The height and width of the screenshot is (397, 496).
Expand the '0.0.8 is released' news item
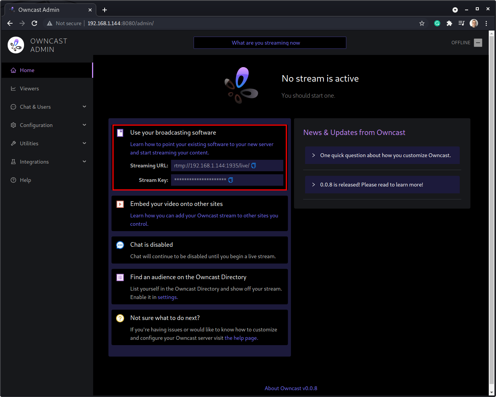382,185
